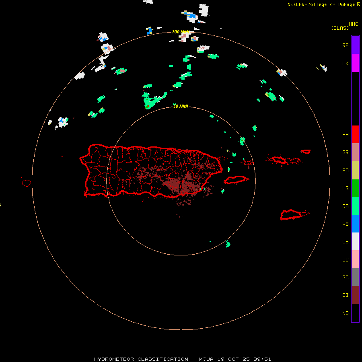362x362 pixels.
Task: Click the [CLAS] units label
Action: click(340, 28)
